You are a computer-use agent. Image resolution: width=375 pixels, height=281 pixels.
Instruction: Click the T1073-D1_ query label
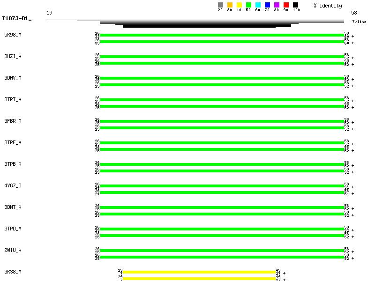[16, 19]
